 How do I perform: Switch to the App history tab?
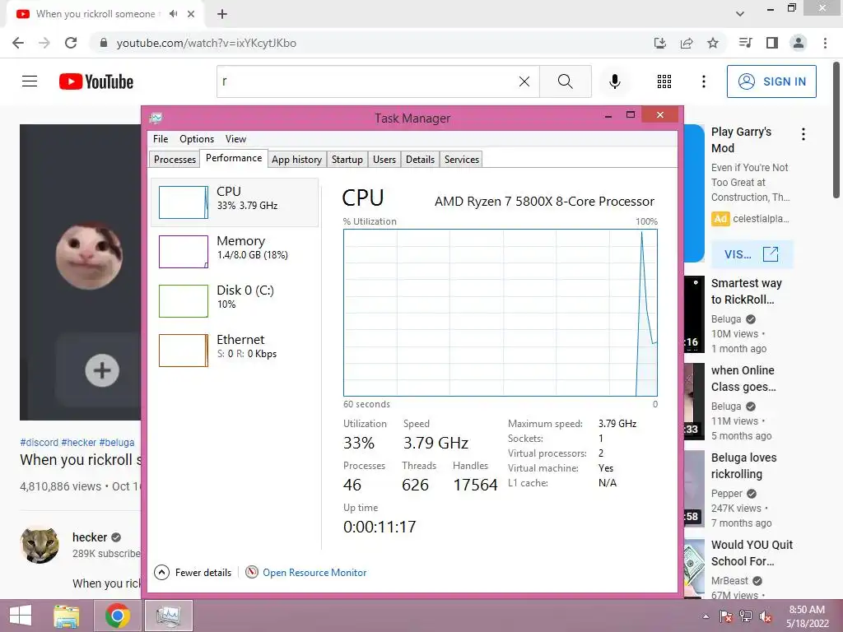pyautogui.click(x=296, y=160)
